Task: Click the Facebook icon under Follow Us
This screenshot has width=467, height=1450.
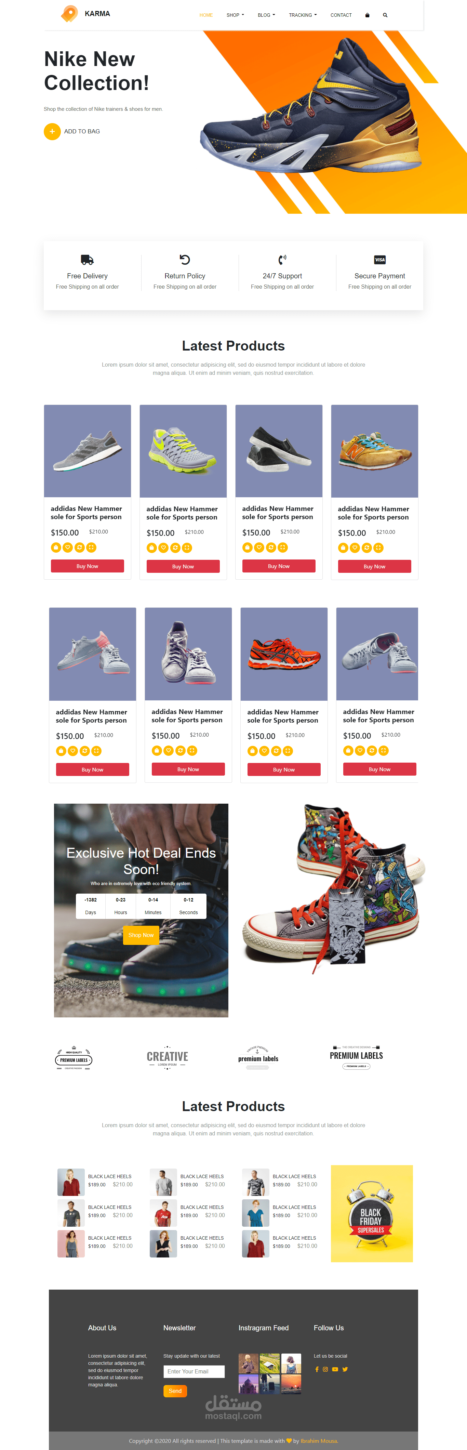Action: (x=317, y=1370)
